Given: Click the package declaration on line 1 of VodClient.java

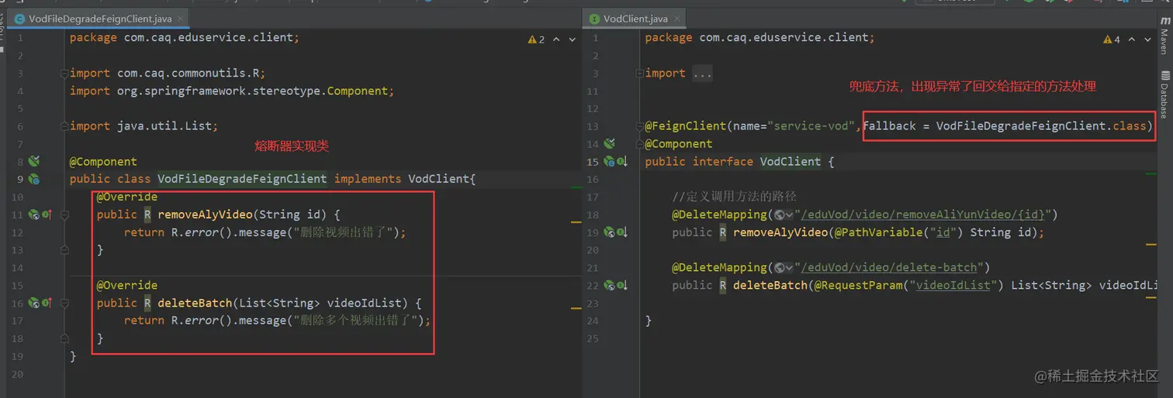Looking at the screenshot, I should [x=760, y=38].
